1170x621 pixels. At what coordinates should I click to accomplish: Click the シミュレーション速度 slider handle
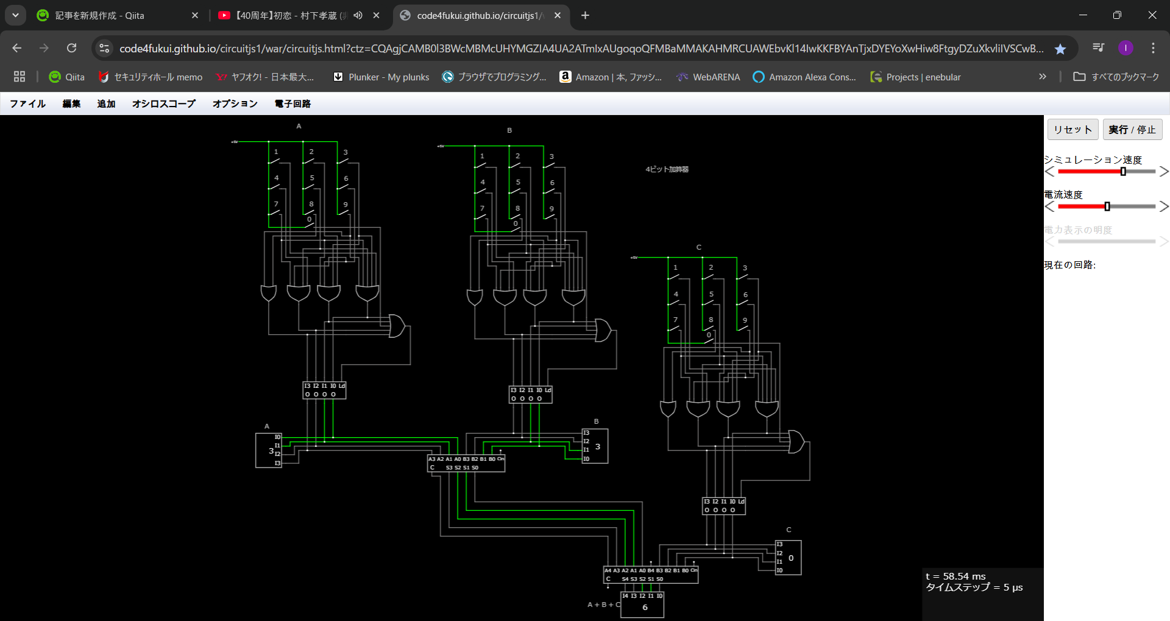click(x=1123, y=172)
